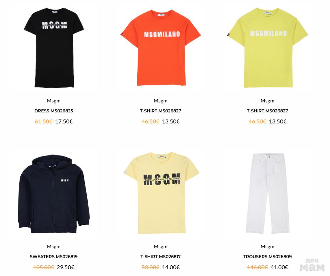Open the lime yellow MSGMILANO t-shirt image
This screenshot has height=276, width=330.
pos(268,47)
